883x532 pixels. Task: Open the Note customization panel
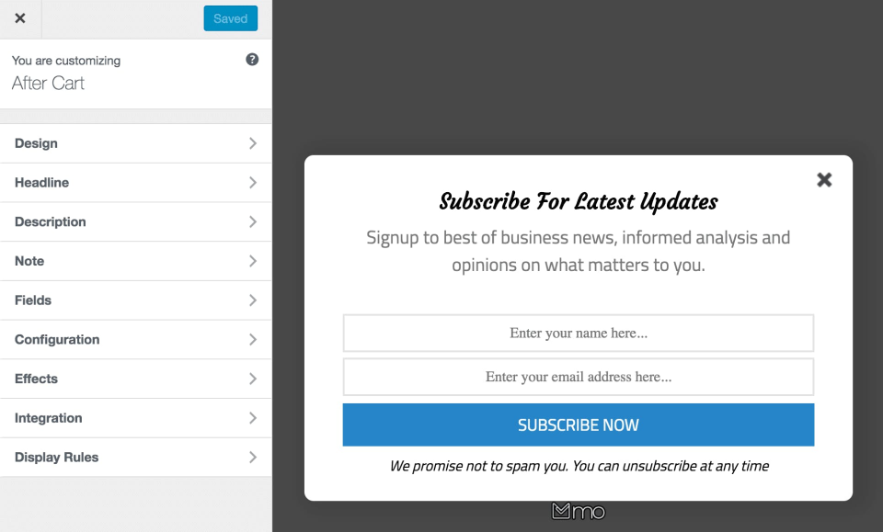click(x=136, y=261)
